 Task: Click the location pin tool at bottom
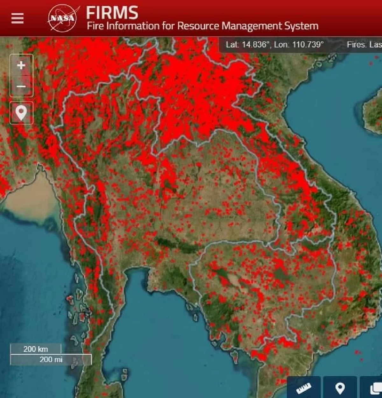pos(340,388)
